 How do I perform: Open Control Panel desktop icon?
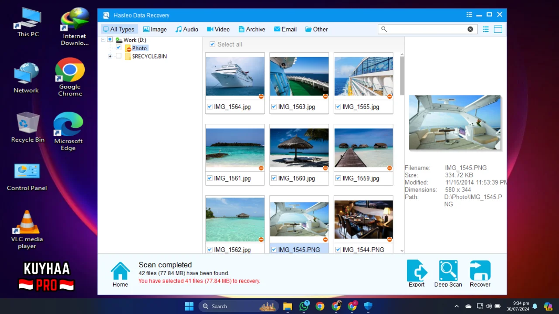click(x=27, y=177)
